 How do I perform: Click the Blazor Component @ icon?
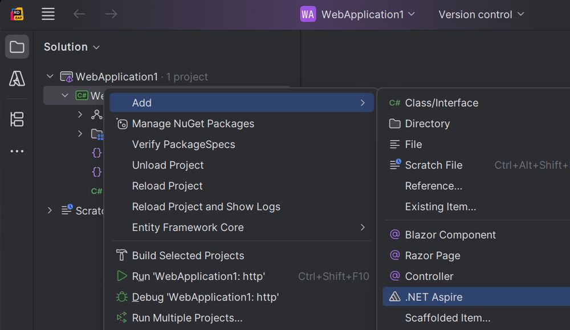(x=394, y=234)
